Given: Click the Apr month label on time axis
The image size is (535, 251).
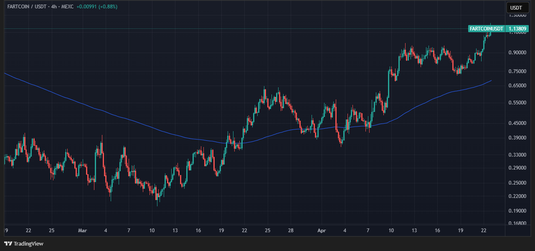Looking at the screenshot, I should click(x=322, y=231).
